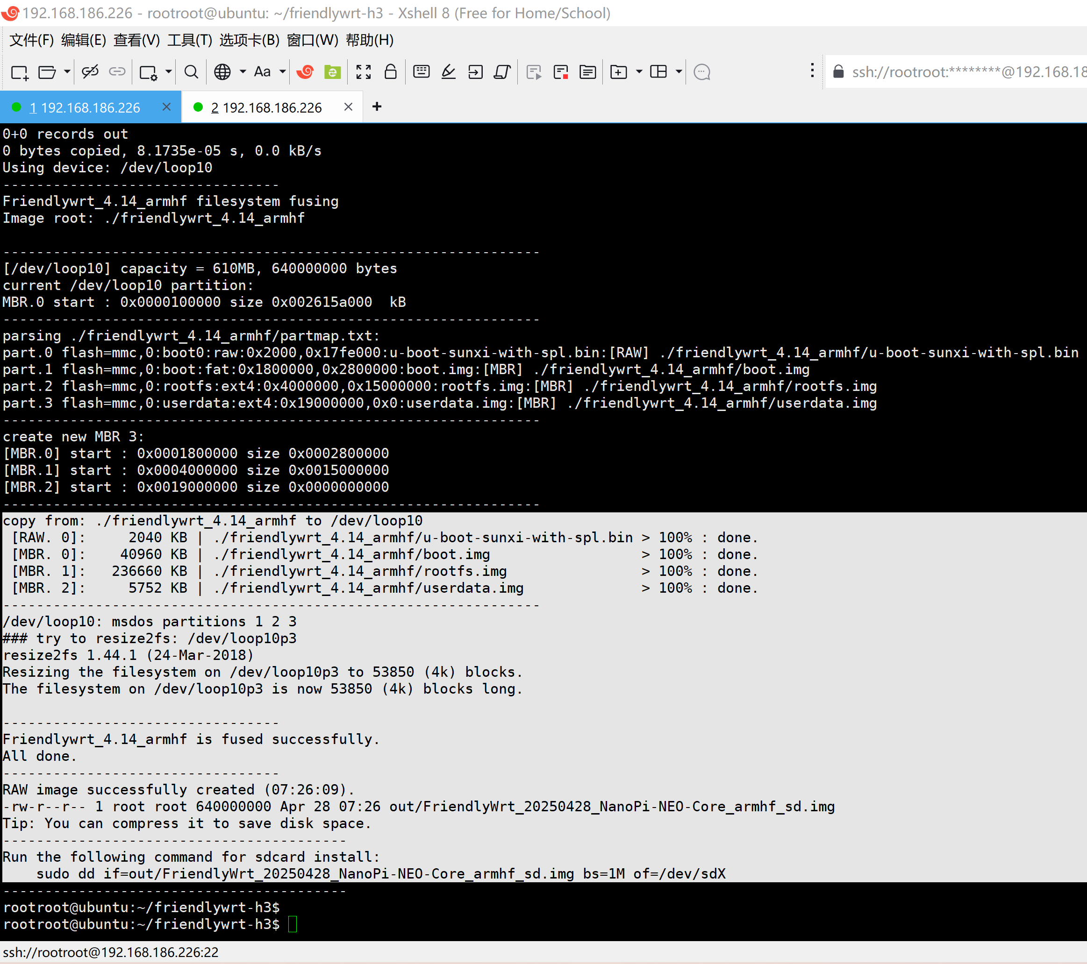Image resolution: width=1087 pixels, height=964 pixels.
Task: Click the red Xshell swirl icon
Action: pyautogui.click(x=305, y=72)
